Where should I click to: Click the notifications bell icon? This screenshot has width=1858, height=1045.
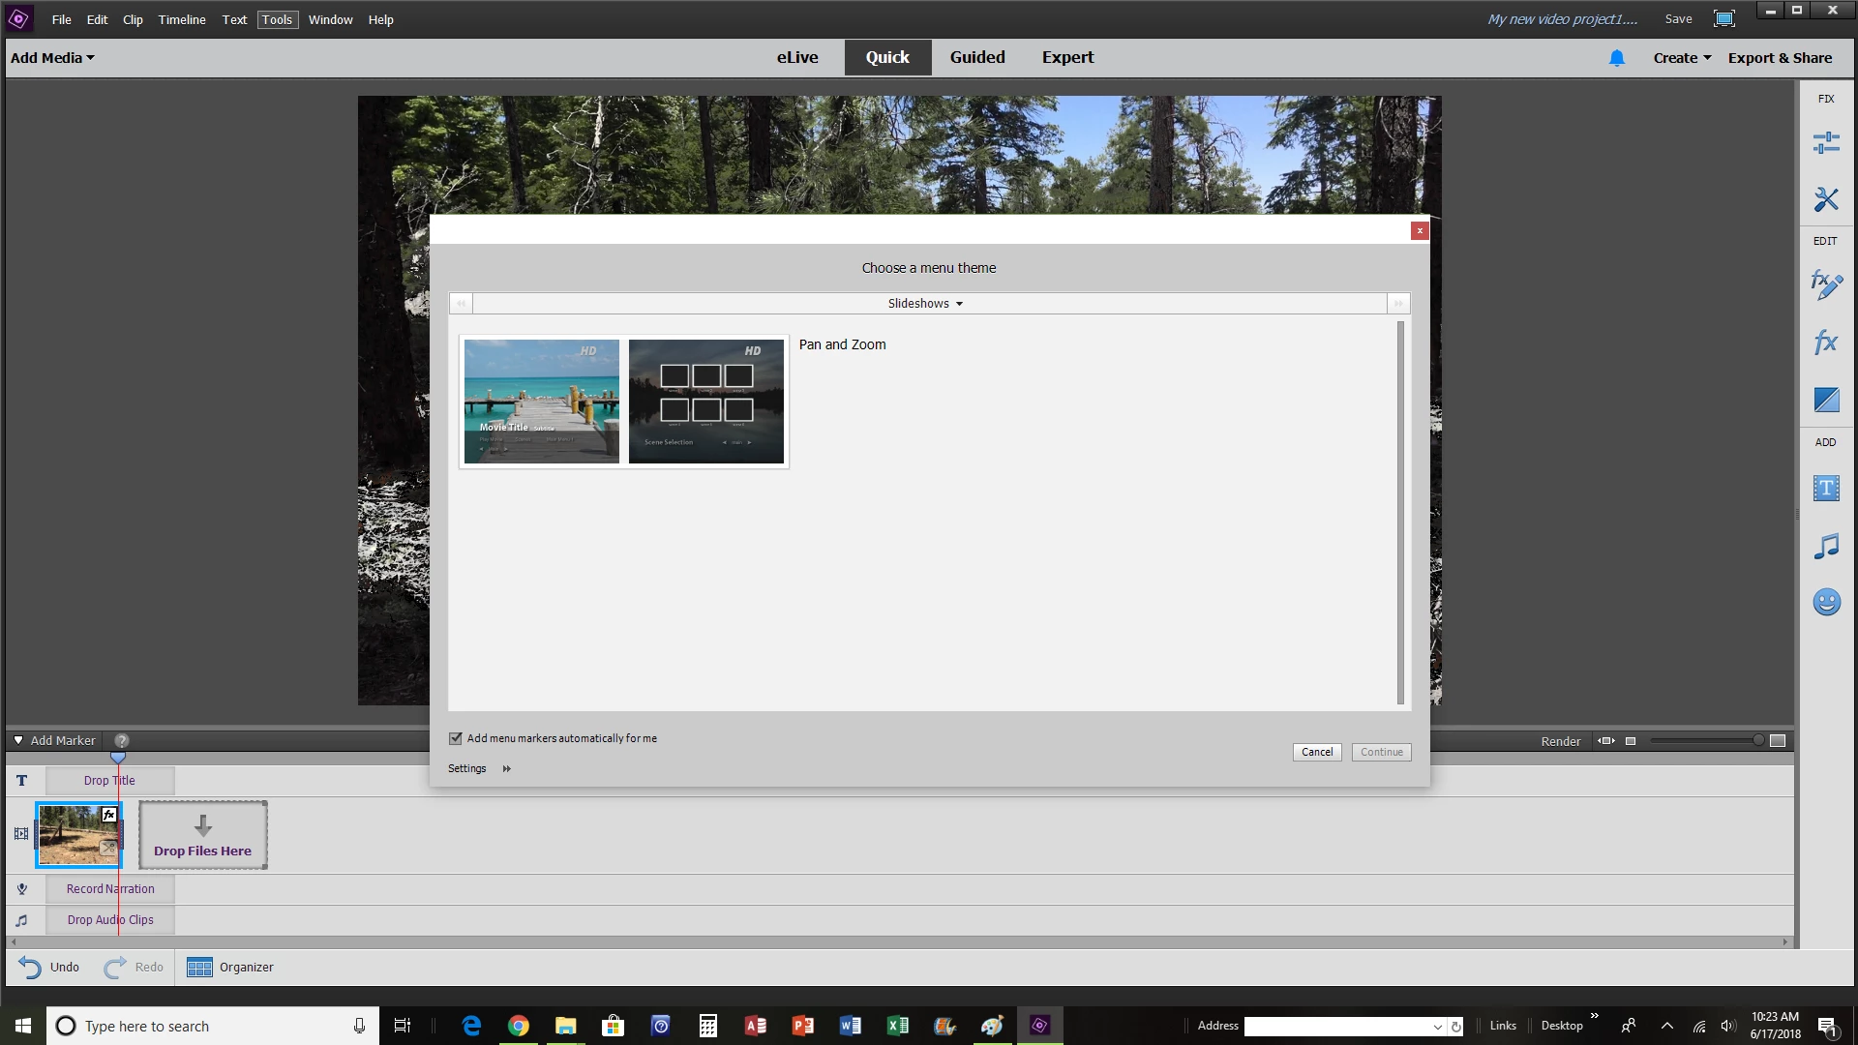coord(1616,58)
